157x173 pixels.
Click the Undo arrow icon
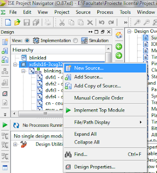coord(102,22)
